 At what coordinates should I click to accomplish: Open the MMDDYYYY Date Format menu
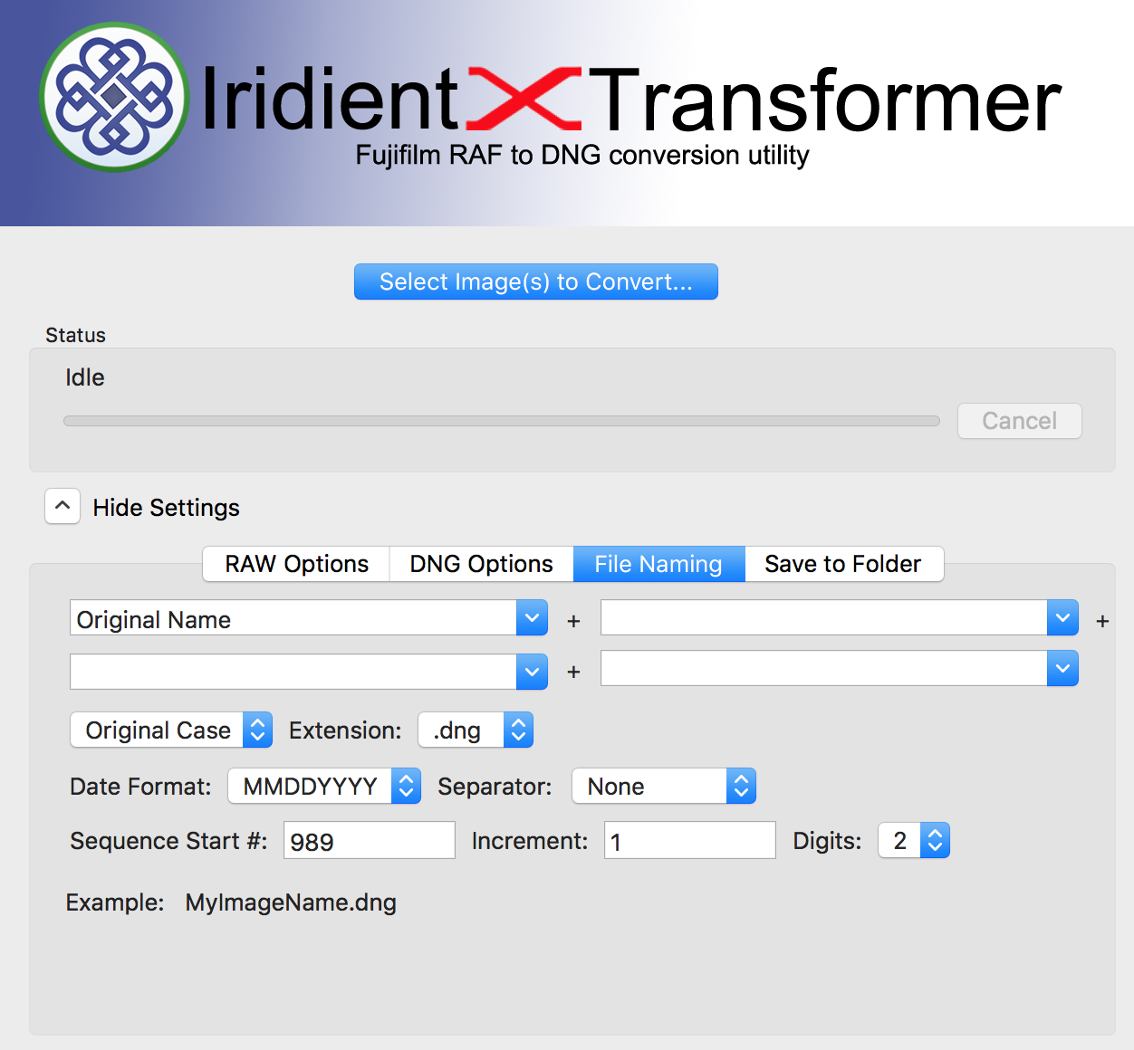point(324,786)
